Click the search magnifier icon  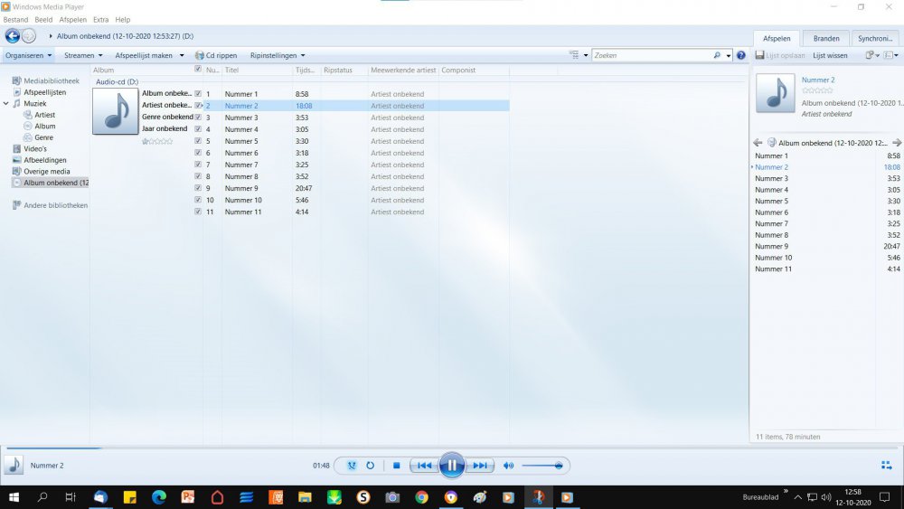point(717,55)
